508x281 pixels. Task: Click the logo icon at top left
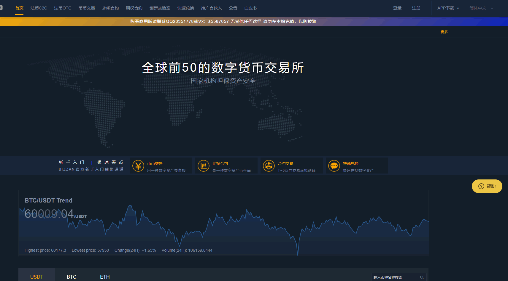pos(1,8)
